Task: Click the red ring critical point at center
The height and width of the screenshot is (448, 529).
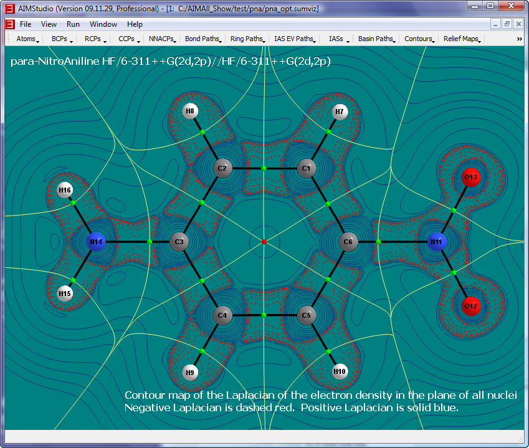Action: coord(264,241)
